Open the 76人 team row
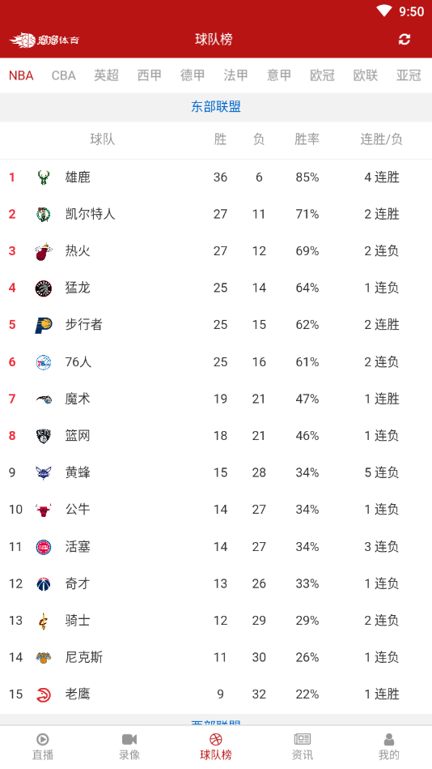Screen dimensions: 432x769 click(216, 362)
